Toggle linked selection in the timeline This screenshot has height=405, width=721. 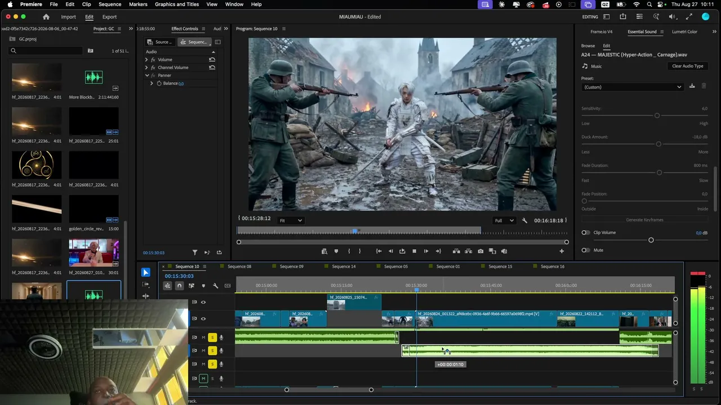(192, 286)
